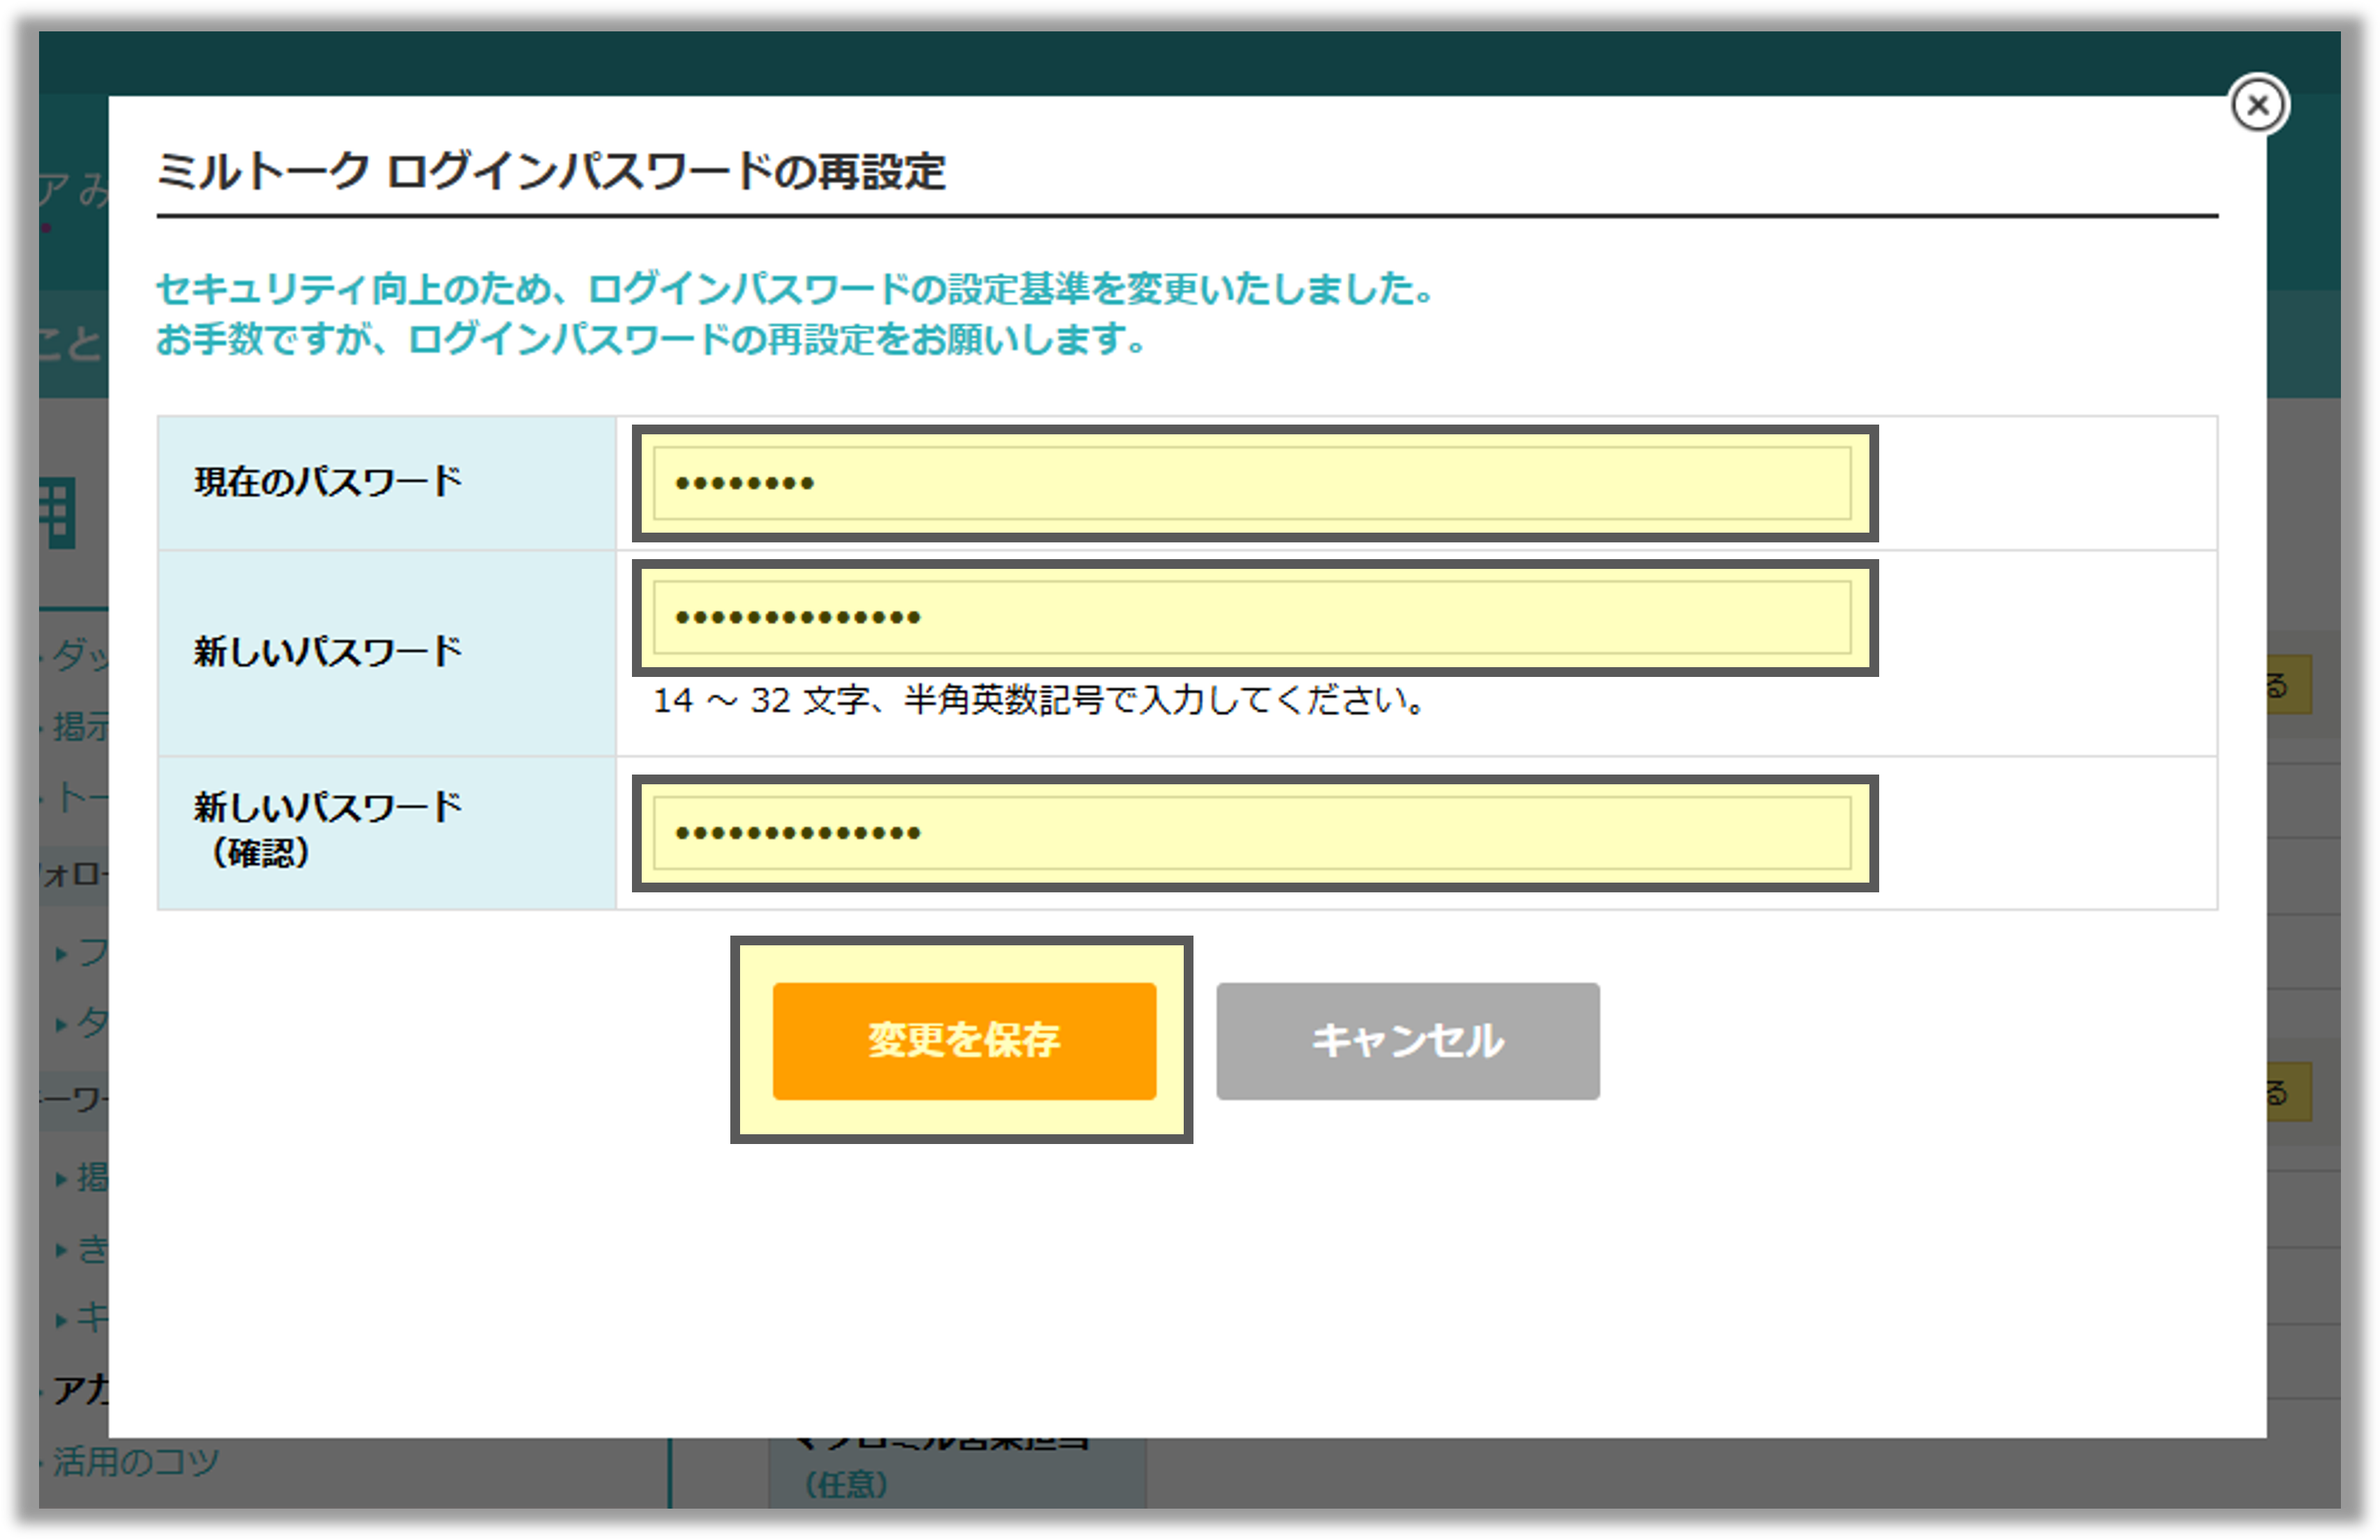Viewport: 2380px width, 1540px height.
Task: Click the 新しいパスワード(確認) label
Action: [328, 830]
